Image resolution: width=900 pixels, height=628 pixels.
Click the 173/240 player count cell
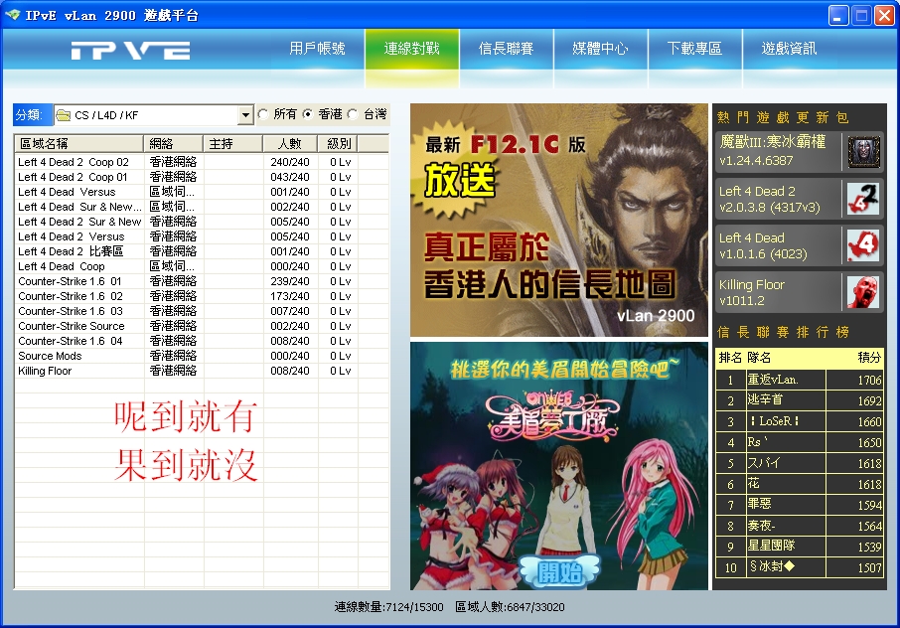290,297
